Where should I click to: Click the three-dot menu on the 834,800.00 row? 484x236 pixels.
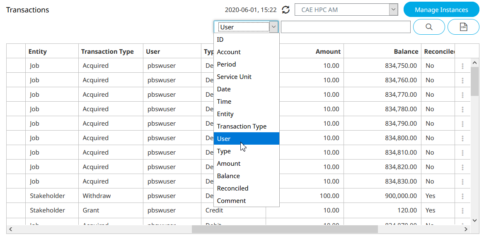[462, 138]
